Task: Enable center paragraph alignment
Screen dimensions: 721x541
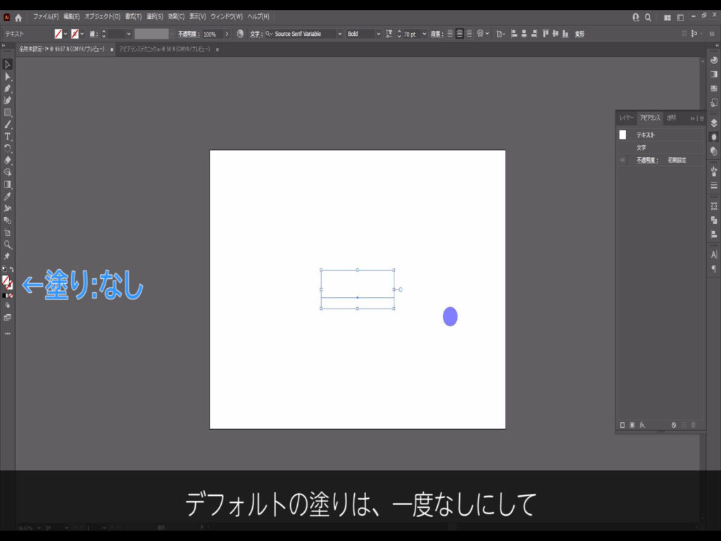Action: 460,34
